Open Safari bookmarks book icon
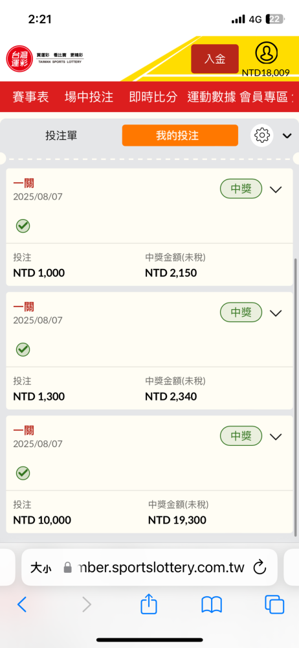The width and height of the screenshot is (299, 648). click(212, 605)
